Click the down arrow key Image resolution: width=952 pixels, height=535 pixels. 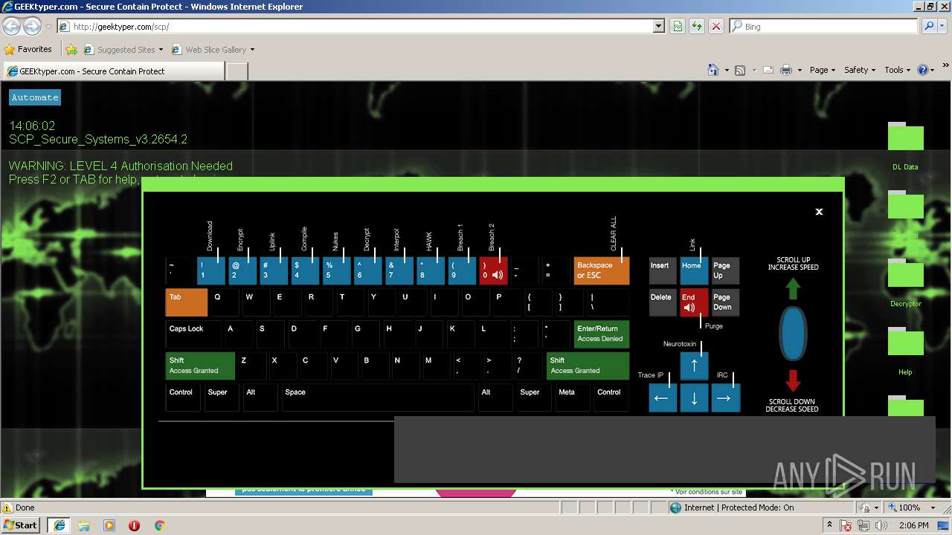pyautogui.click(x=694, y=398)
